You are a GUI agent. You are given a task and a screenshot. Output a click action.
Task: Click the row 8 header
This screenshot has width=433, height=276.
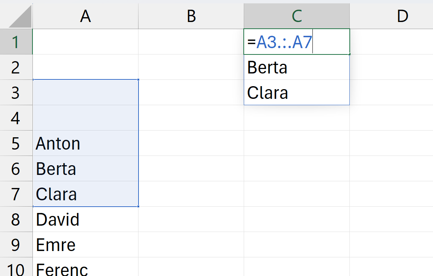16,219
